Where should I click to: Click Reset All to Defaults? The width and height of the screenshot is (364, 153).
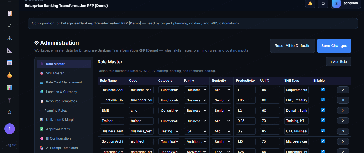[292, 46]
